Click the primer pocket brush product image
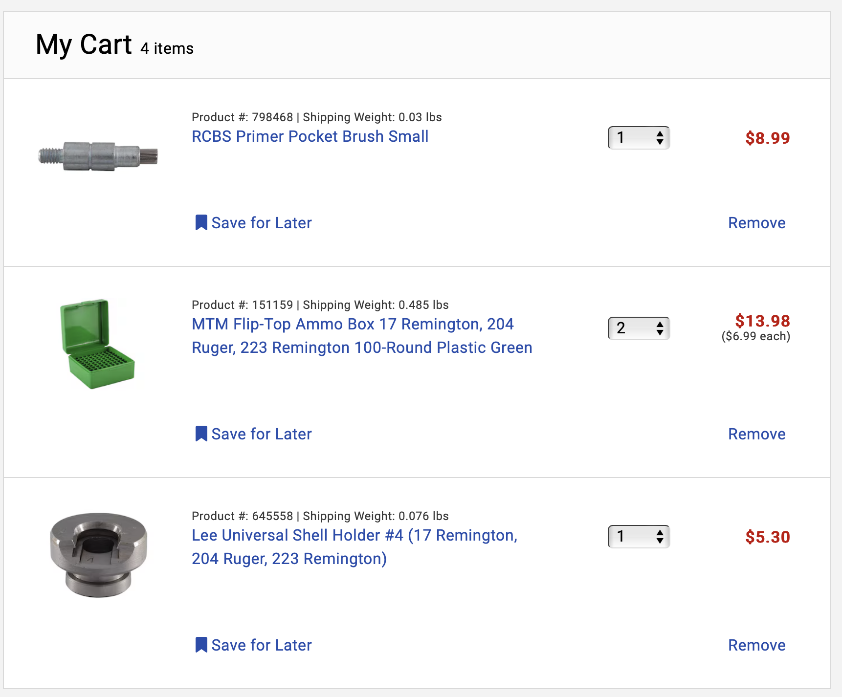The width and height of the screenshot is (842, 697). click(98, 156)
